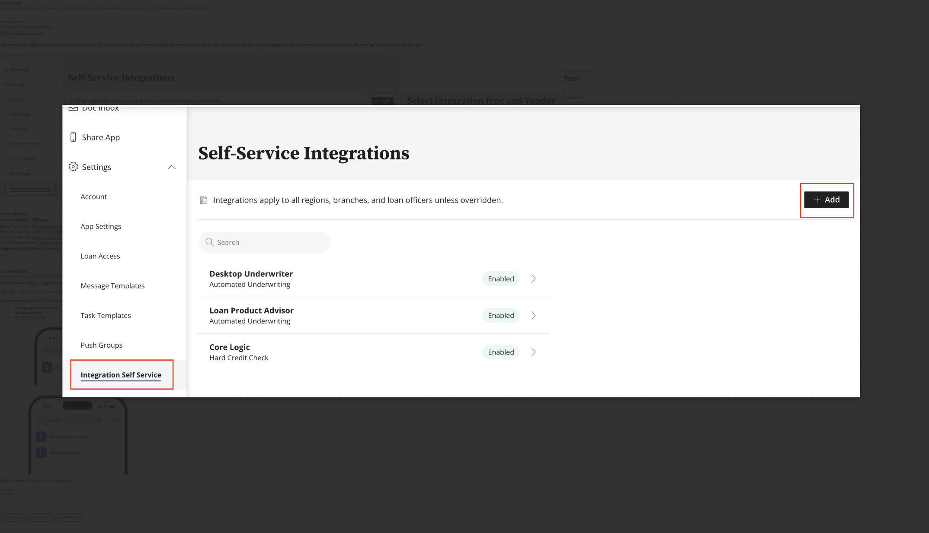The height and width of the screenshot is (533, 929).
Task: Click the Hard Credit Check subtitle
Action: (x=239, y=358)
